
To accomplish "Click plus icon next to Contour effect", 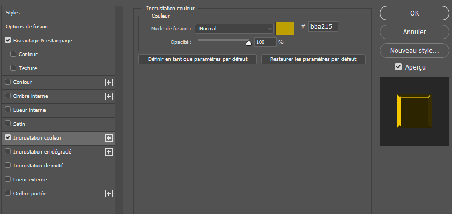I will coord(109,82).
